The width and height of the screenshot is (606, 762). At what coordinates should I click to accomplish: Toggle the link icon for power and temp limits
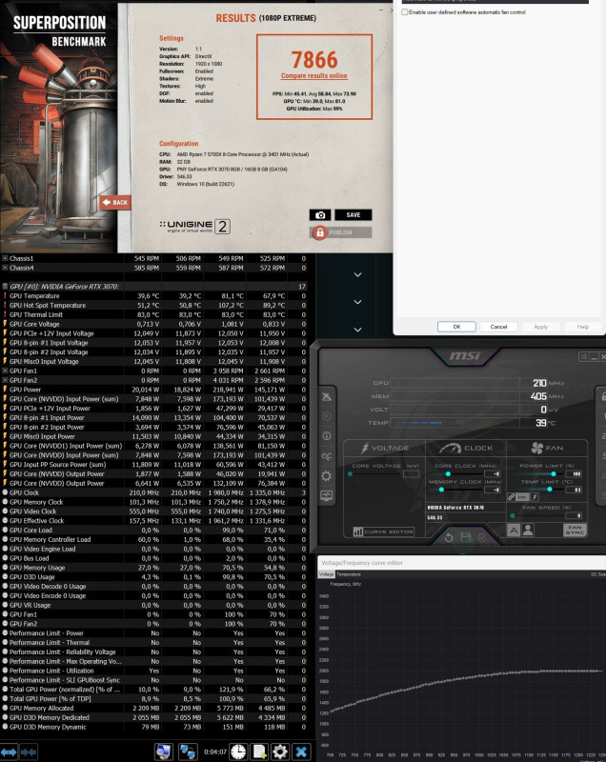point(512,497)
